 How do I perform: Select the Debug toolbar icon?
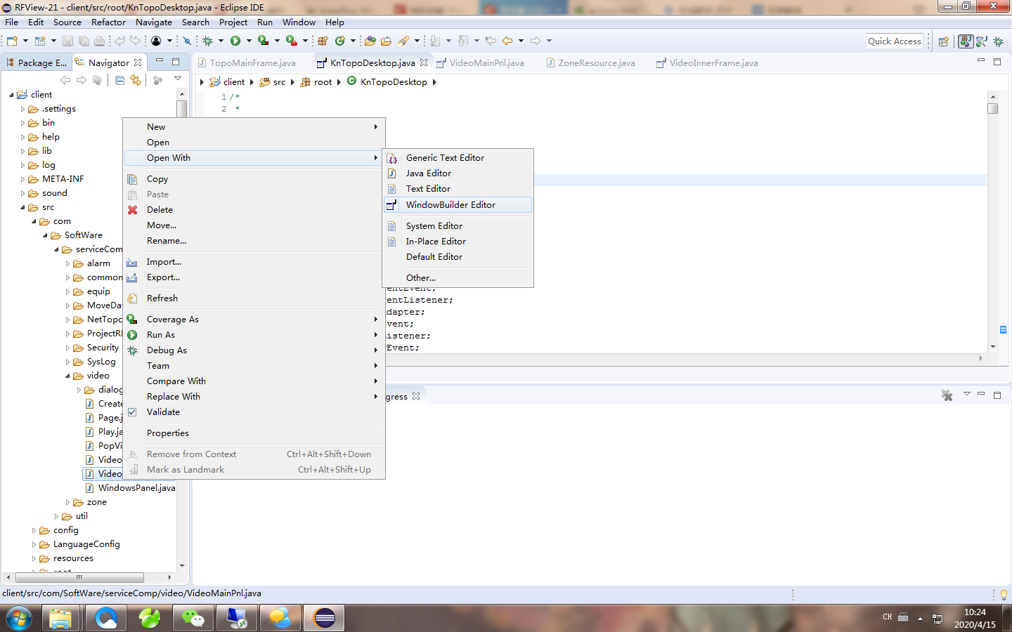[208, 41]
